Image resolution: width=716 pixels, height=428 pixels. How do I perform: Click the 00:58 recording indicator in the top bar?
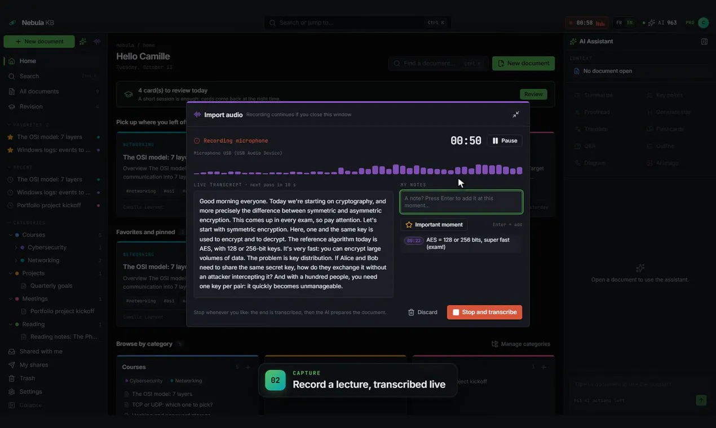tap(587, 23)
